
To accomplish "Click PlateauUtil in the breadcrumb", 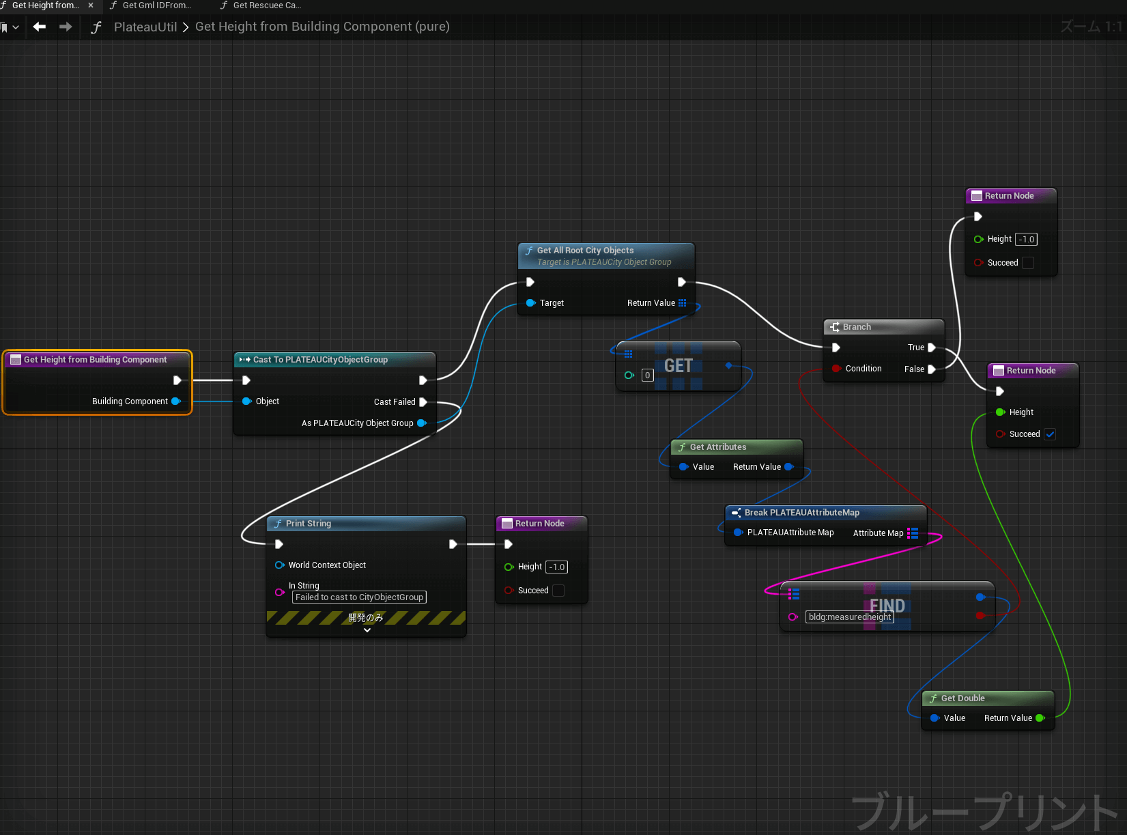I will point(145,27).
